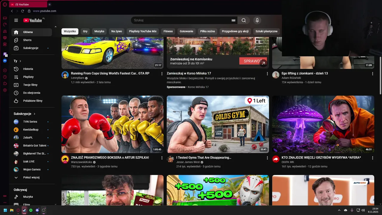Select Playlisty YouTube Mix chip
Image resolution: width=382 pixels, height=215 pixels.
tap(143, 31)
